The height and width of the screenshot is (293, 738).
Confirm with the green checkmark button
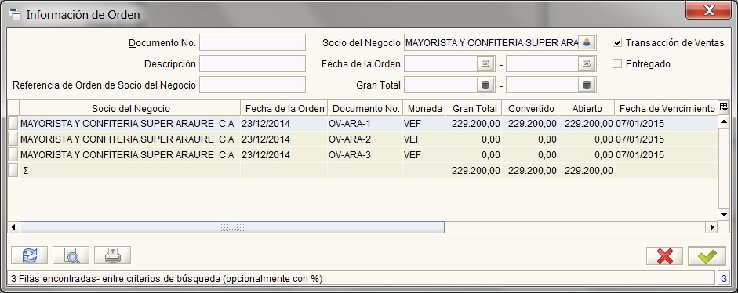click(x=707, y=256)
